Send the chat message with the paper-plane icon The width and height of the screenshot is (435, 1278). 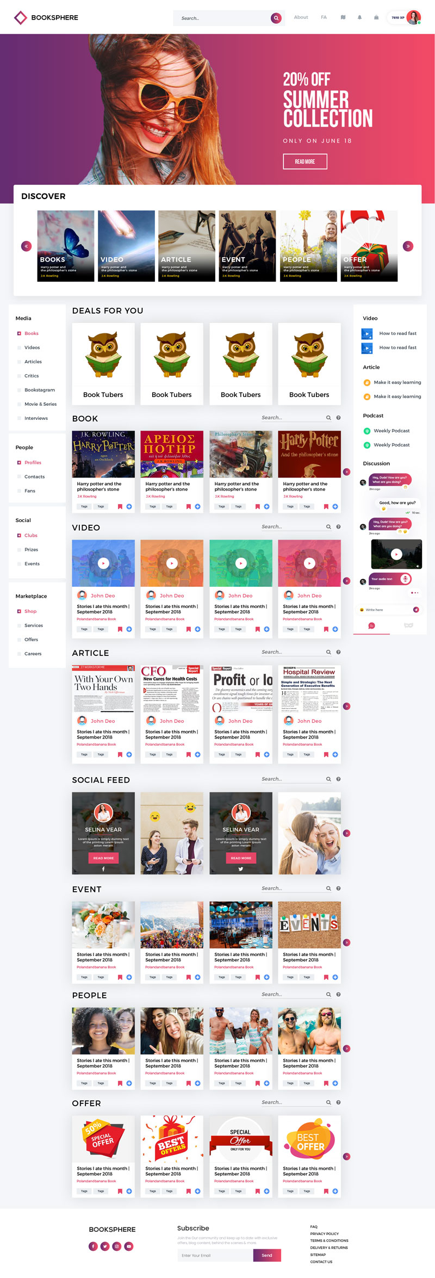click(416, 610)
